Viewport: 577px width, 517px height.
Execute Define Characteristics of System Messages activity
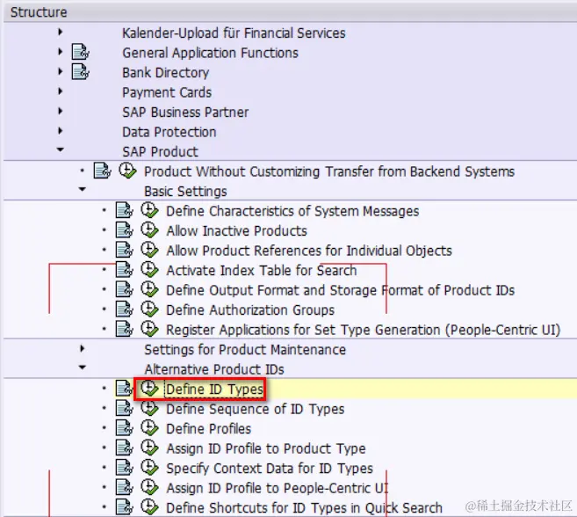149,210
